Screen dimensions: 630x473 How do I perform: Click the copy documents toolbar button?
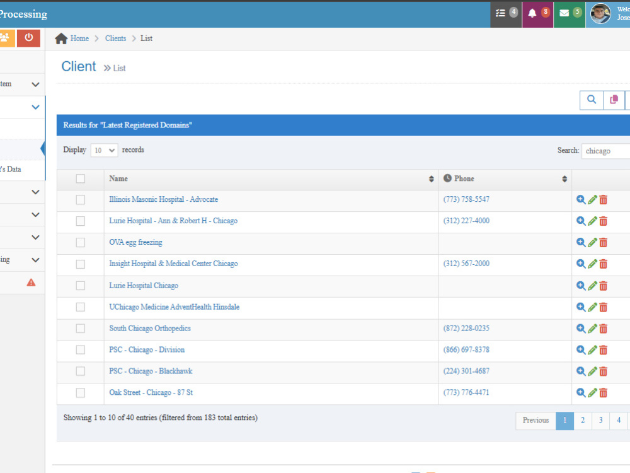coord(614,100)
